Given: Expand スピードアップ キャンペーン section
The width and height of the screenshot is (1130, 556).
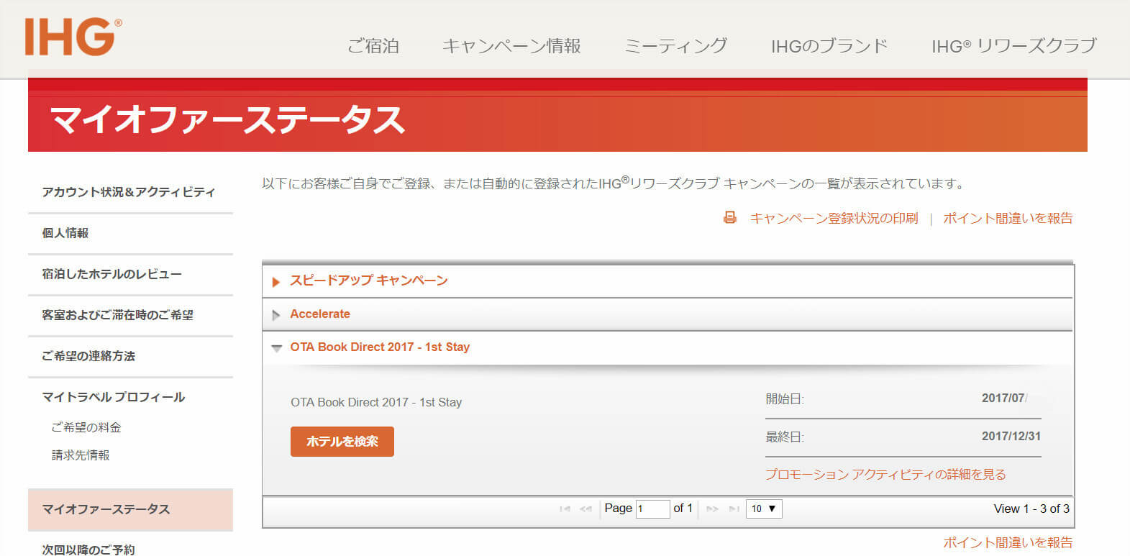Looking at the screenshot, I should click(x=368, y=281).
